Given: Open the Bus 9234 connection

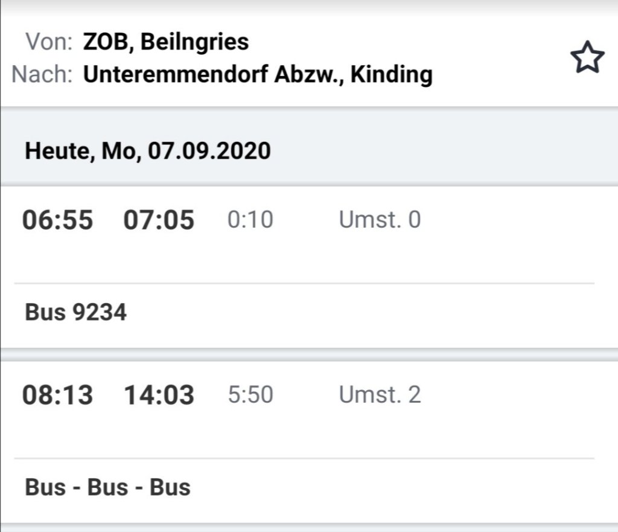Looking at the screenshot, I should pos(76,313).
